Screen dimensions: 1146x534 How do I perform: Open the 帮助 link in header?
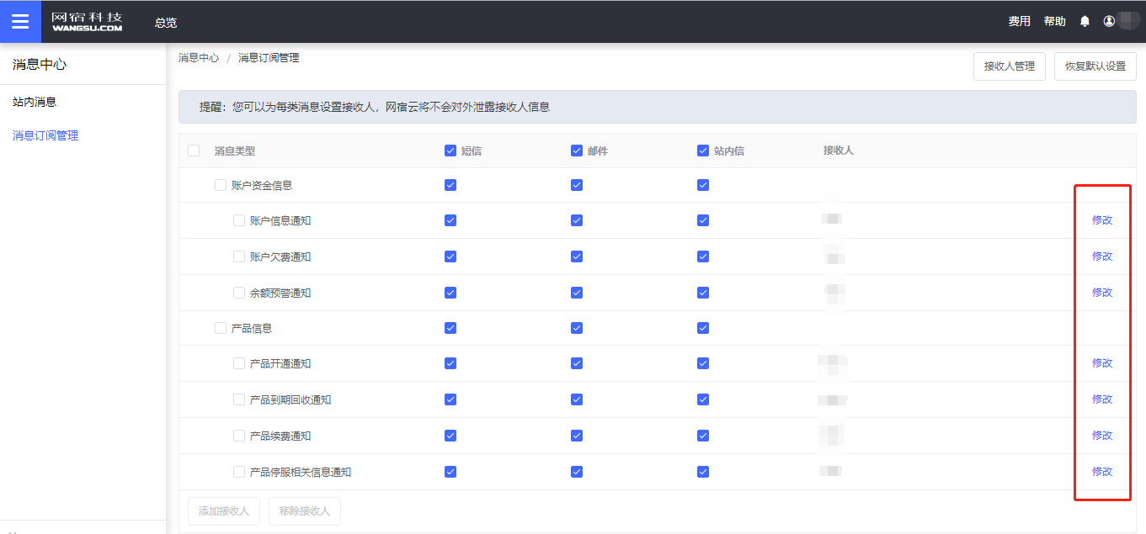(1054, 22)
